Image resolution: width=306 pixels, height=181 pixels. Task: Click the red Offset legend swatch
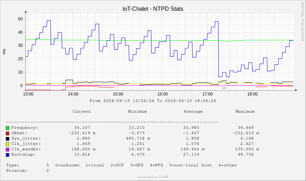[x=7, y=133]
